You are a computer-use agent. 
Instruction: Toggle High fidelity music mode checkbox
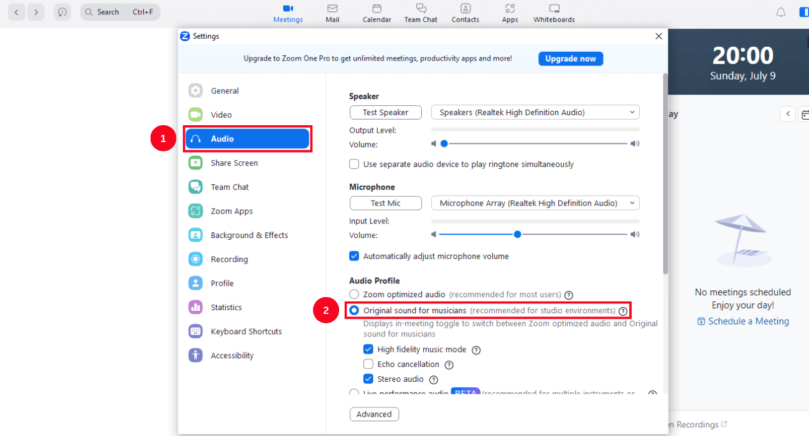[x=368, y=349]
